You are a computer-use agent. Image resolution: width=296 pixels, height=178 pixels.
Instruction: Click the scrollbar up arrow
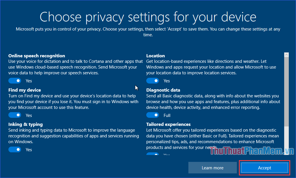coord(286,54)
